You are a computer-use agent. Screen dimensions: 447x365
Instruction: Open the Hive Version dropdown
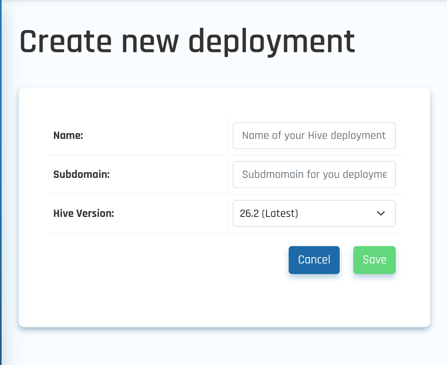click(314, 213)
